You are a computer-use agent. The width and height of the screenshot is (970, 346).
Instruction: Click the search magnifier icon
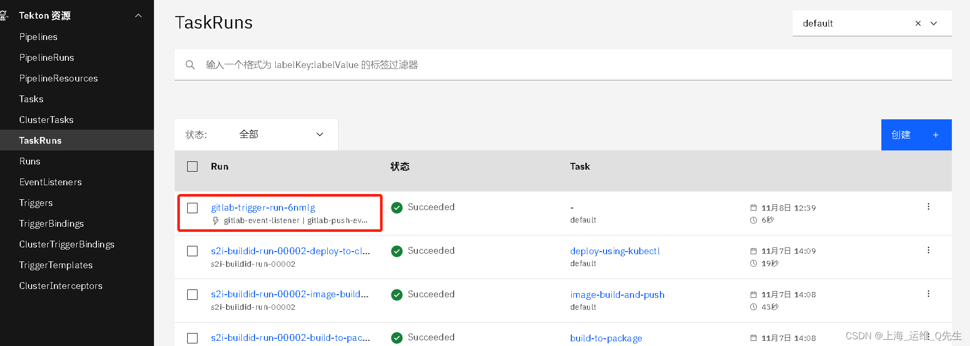pyautogui.click(x=190, y=65)
